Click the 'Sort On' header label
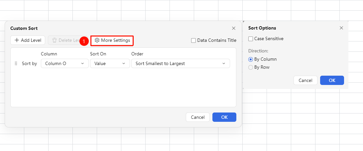Screen dimensions: 363x151 (98, 54)
